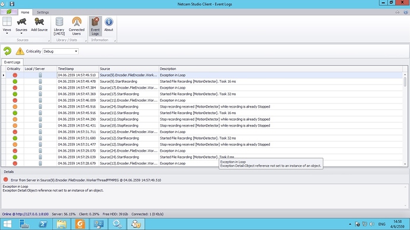Image resolution: width=410 pixels, height=230 pixels.
Task: Click the yellow warning triangle icon
Action: [20, 51]
